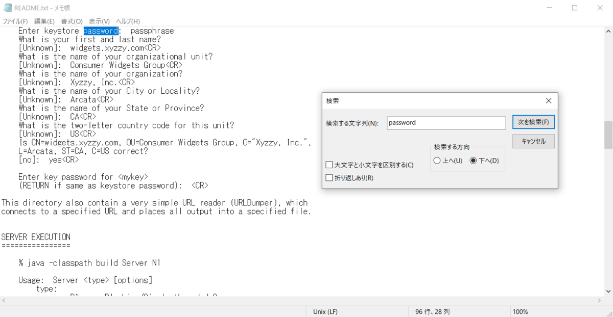
Task: Click the "SERVER EXECUTION" heading text
Action: 36,237
